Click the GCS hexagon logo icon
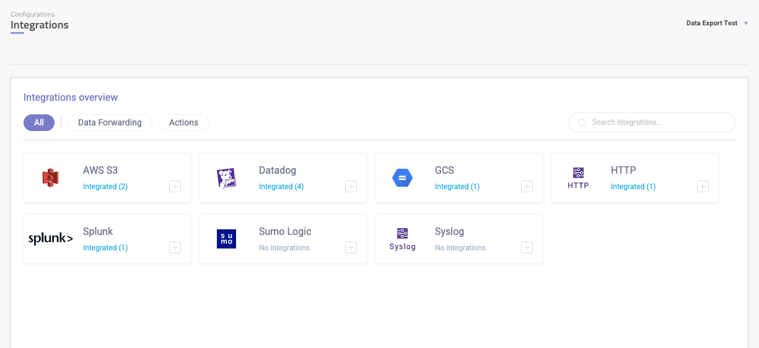Image resolution: width=759 pixels, height=348 pixels. click(402, 178)
